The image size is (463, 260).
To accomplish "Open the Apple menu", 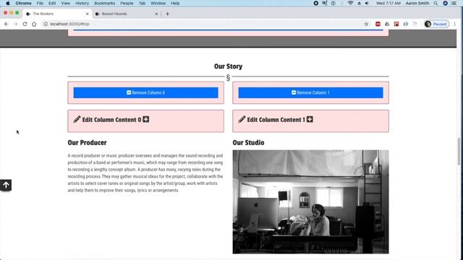I will (x=8, y=3).
